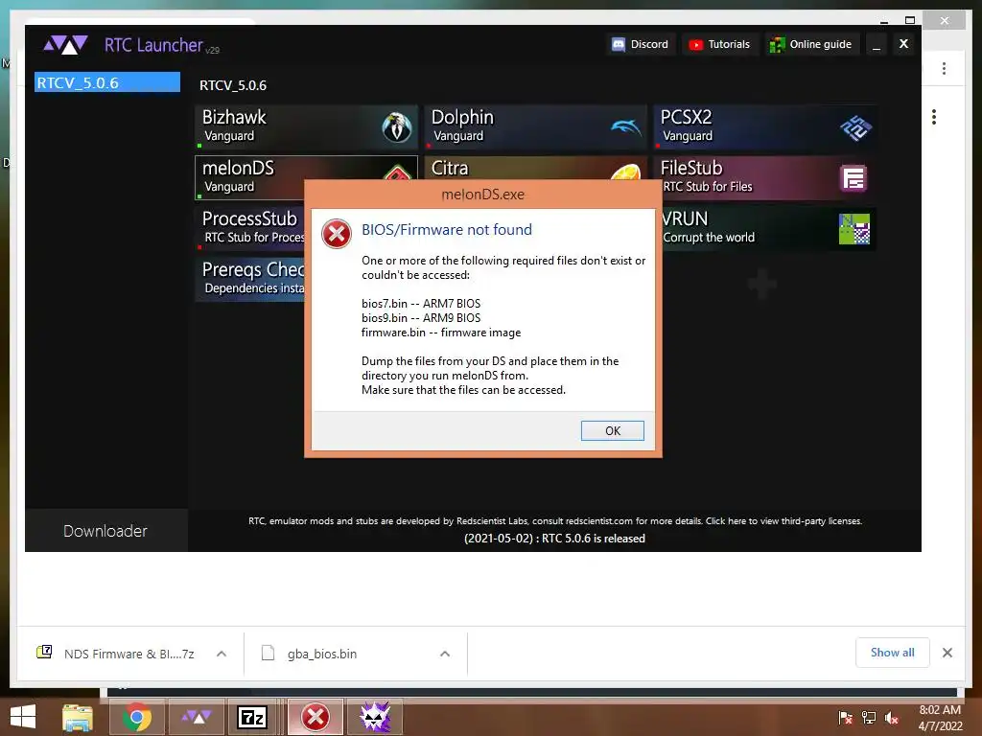Open the lower three-dot page menu
This screenshot has width=982, height=736.
(934, 117)
